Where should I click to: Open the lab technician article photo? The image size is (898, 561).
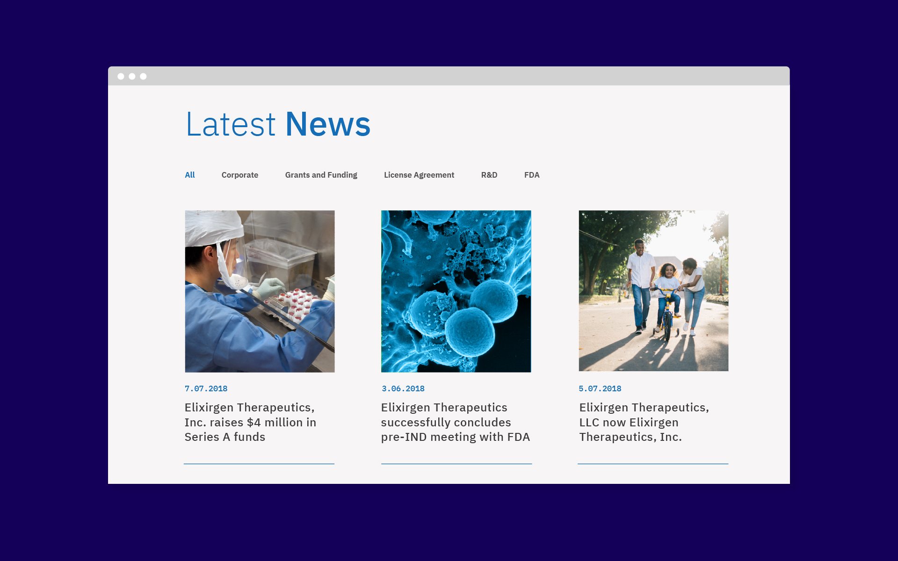pos(260,291)
